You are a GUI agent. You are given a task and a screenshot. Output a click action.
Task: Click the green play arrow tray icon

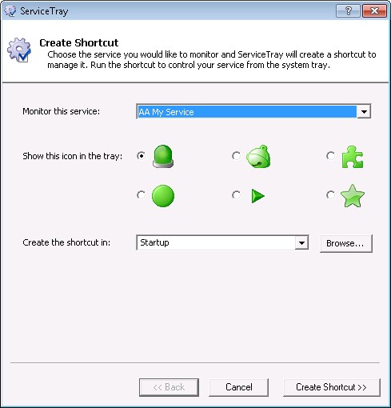click(x=257, y=196)
